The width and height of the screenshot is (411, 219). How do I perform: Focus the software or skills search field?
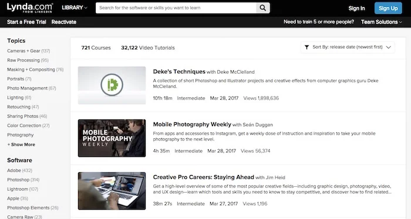pos(176,8)
